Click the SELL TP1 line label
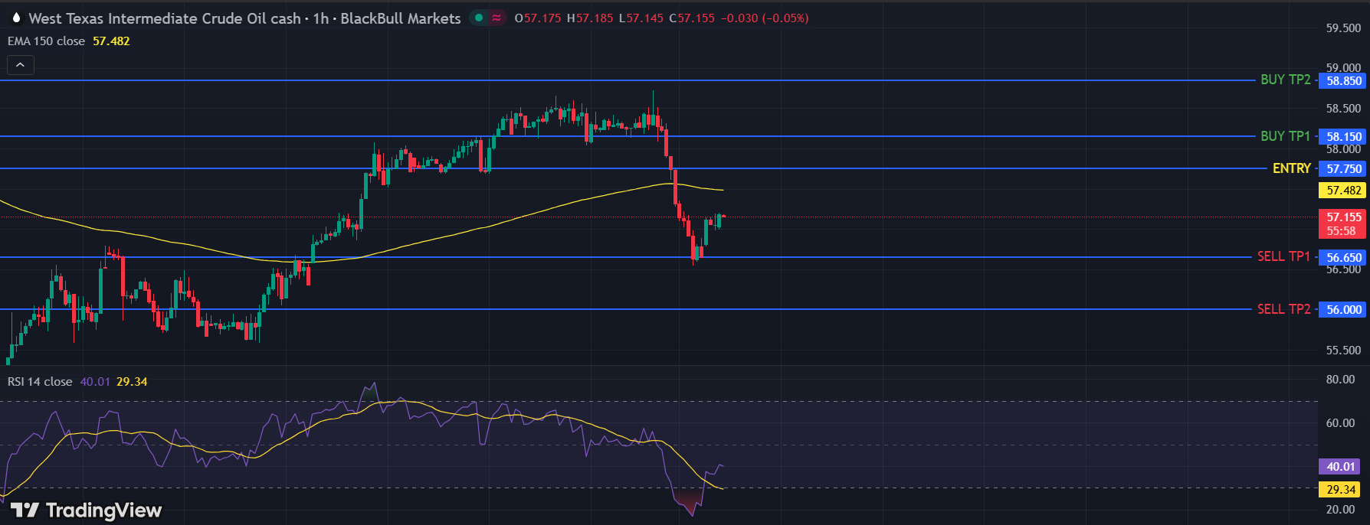 point(1283,257)
